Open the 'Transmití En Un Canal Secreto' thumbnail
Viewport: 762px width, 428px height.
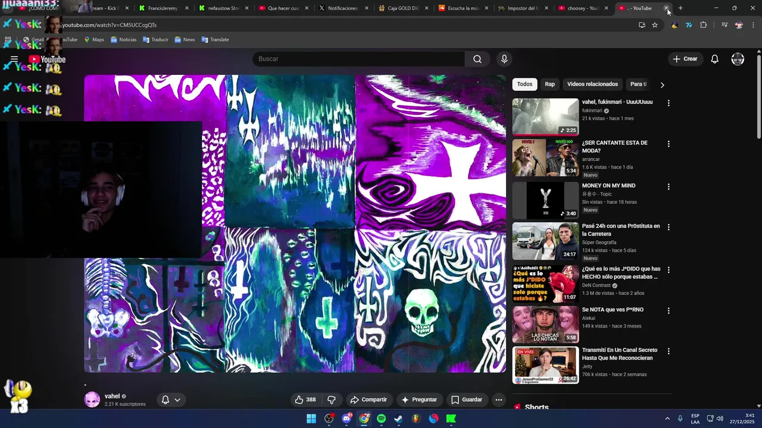pyautogui.click(x=545, y=366)
